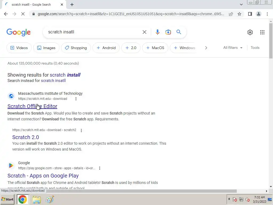Add Windows refinement chip

(x=183, y=48)
